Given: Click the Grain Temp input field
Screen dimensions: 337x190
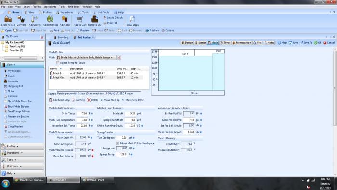Looking at the screenshot, I should 82,114.
